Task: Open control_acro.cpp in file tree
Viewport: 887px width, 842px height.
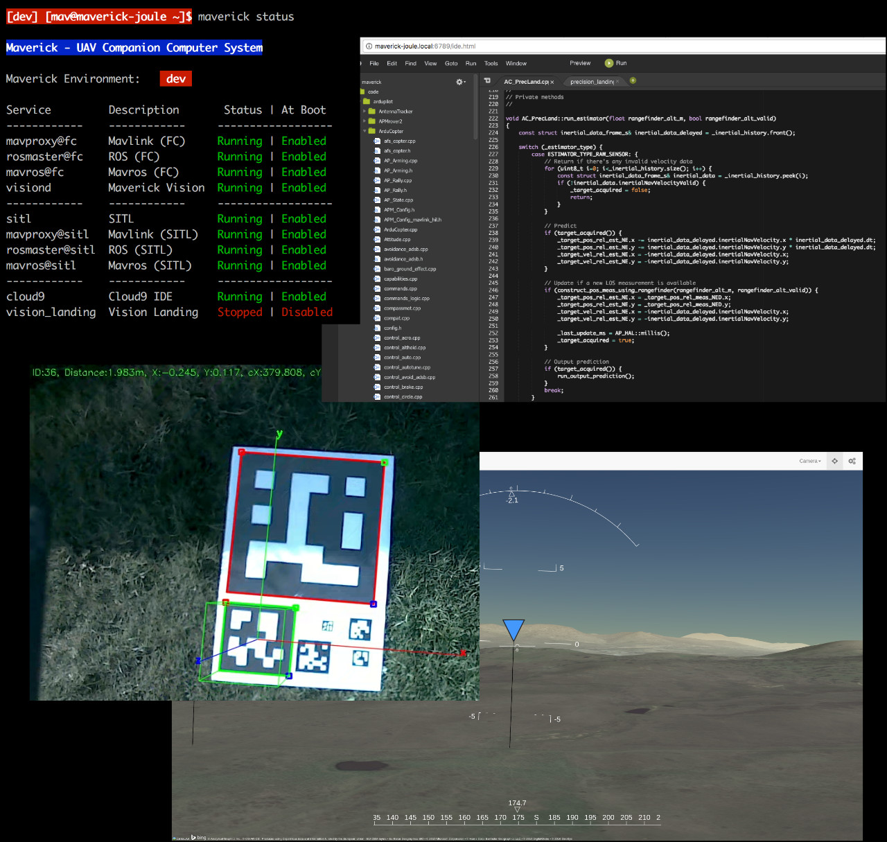Action: [x=402, y=338]
